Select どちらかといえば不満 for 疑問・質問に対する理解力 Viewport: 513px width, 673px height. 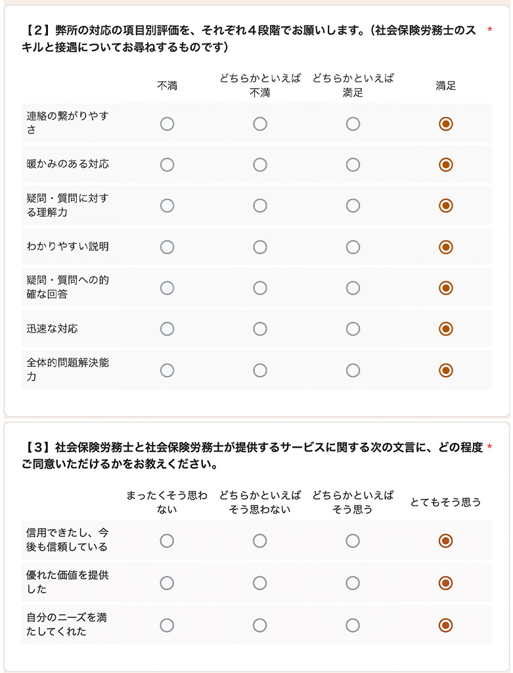click(259, 206)
